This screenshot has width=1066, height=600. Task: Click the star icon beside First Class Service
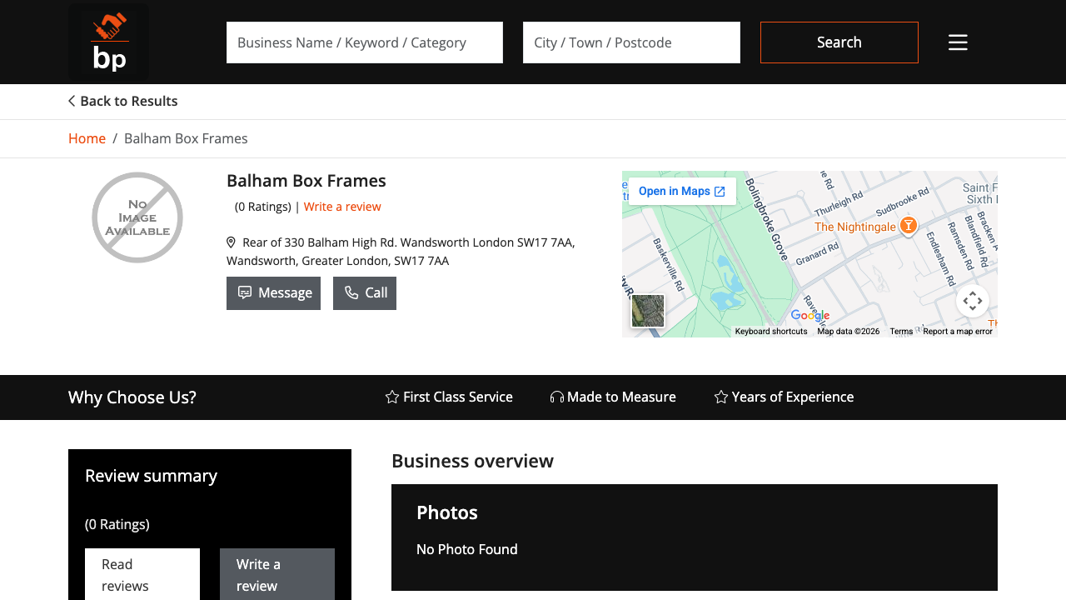point(391,397)
